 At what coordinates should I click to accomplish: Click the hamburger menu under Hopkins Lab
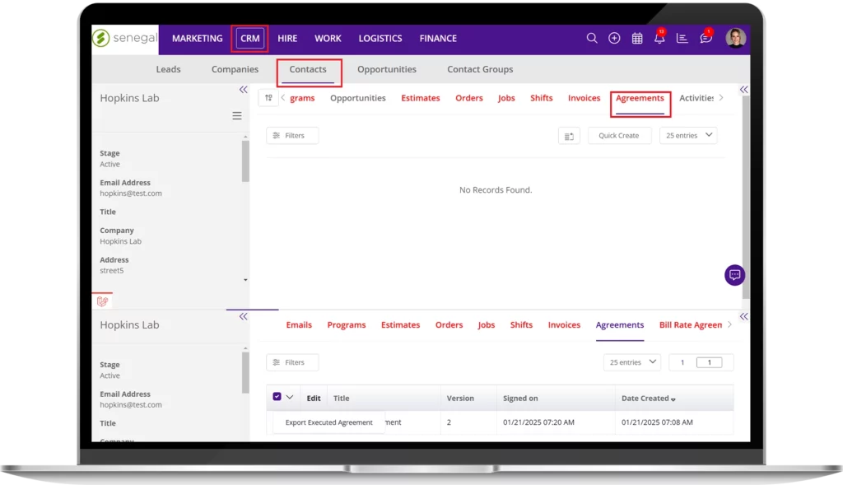(237, 116)
